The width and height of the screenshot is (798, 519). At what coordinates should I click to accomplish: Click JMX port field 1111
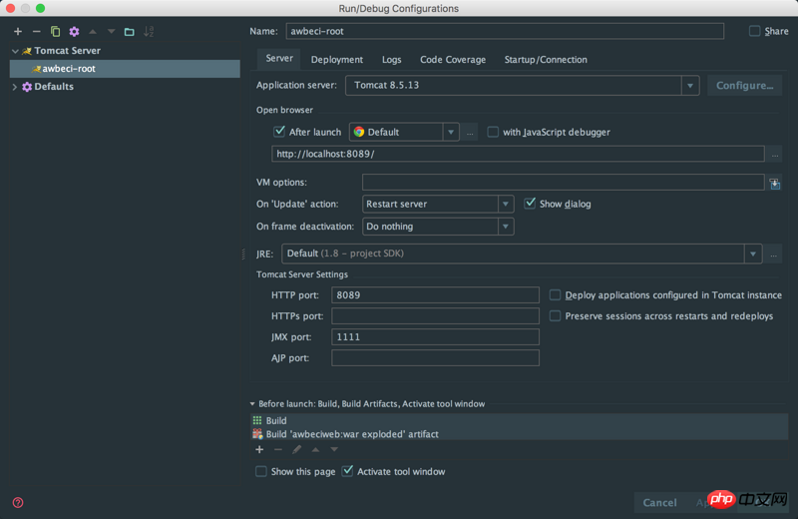[435, 336]
